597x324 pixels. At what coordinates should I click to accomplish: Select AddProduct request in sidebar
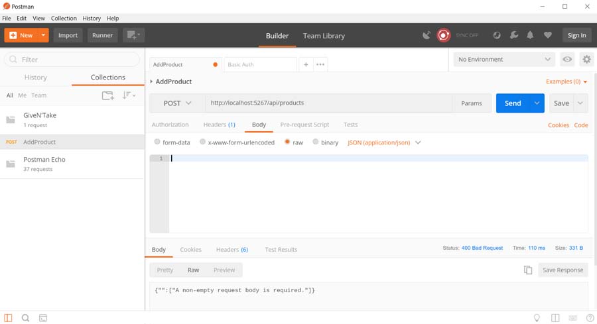(72, 142)
